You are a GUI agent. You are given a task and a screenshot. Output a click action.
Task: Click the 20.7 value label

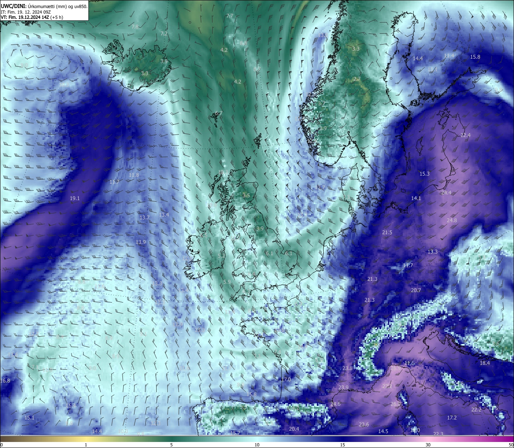click(x=416, y=290)
